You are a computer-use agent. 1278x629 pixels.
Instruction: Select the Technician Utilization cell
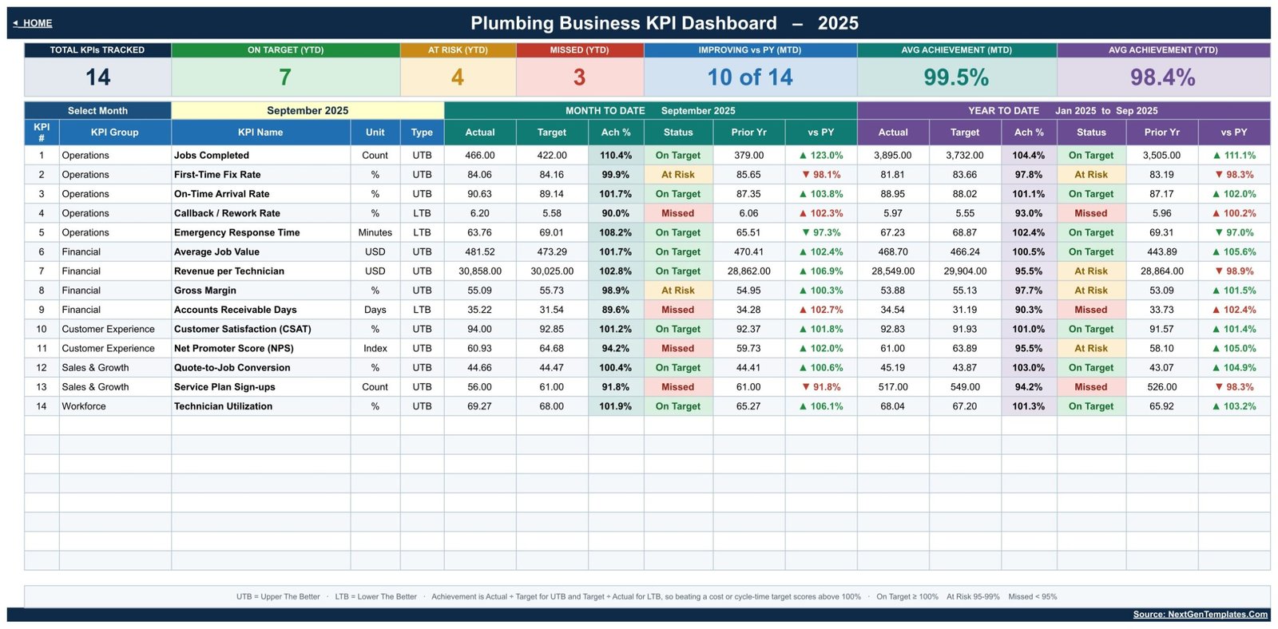(x=260, y=406)
